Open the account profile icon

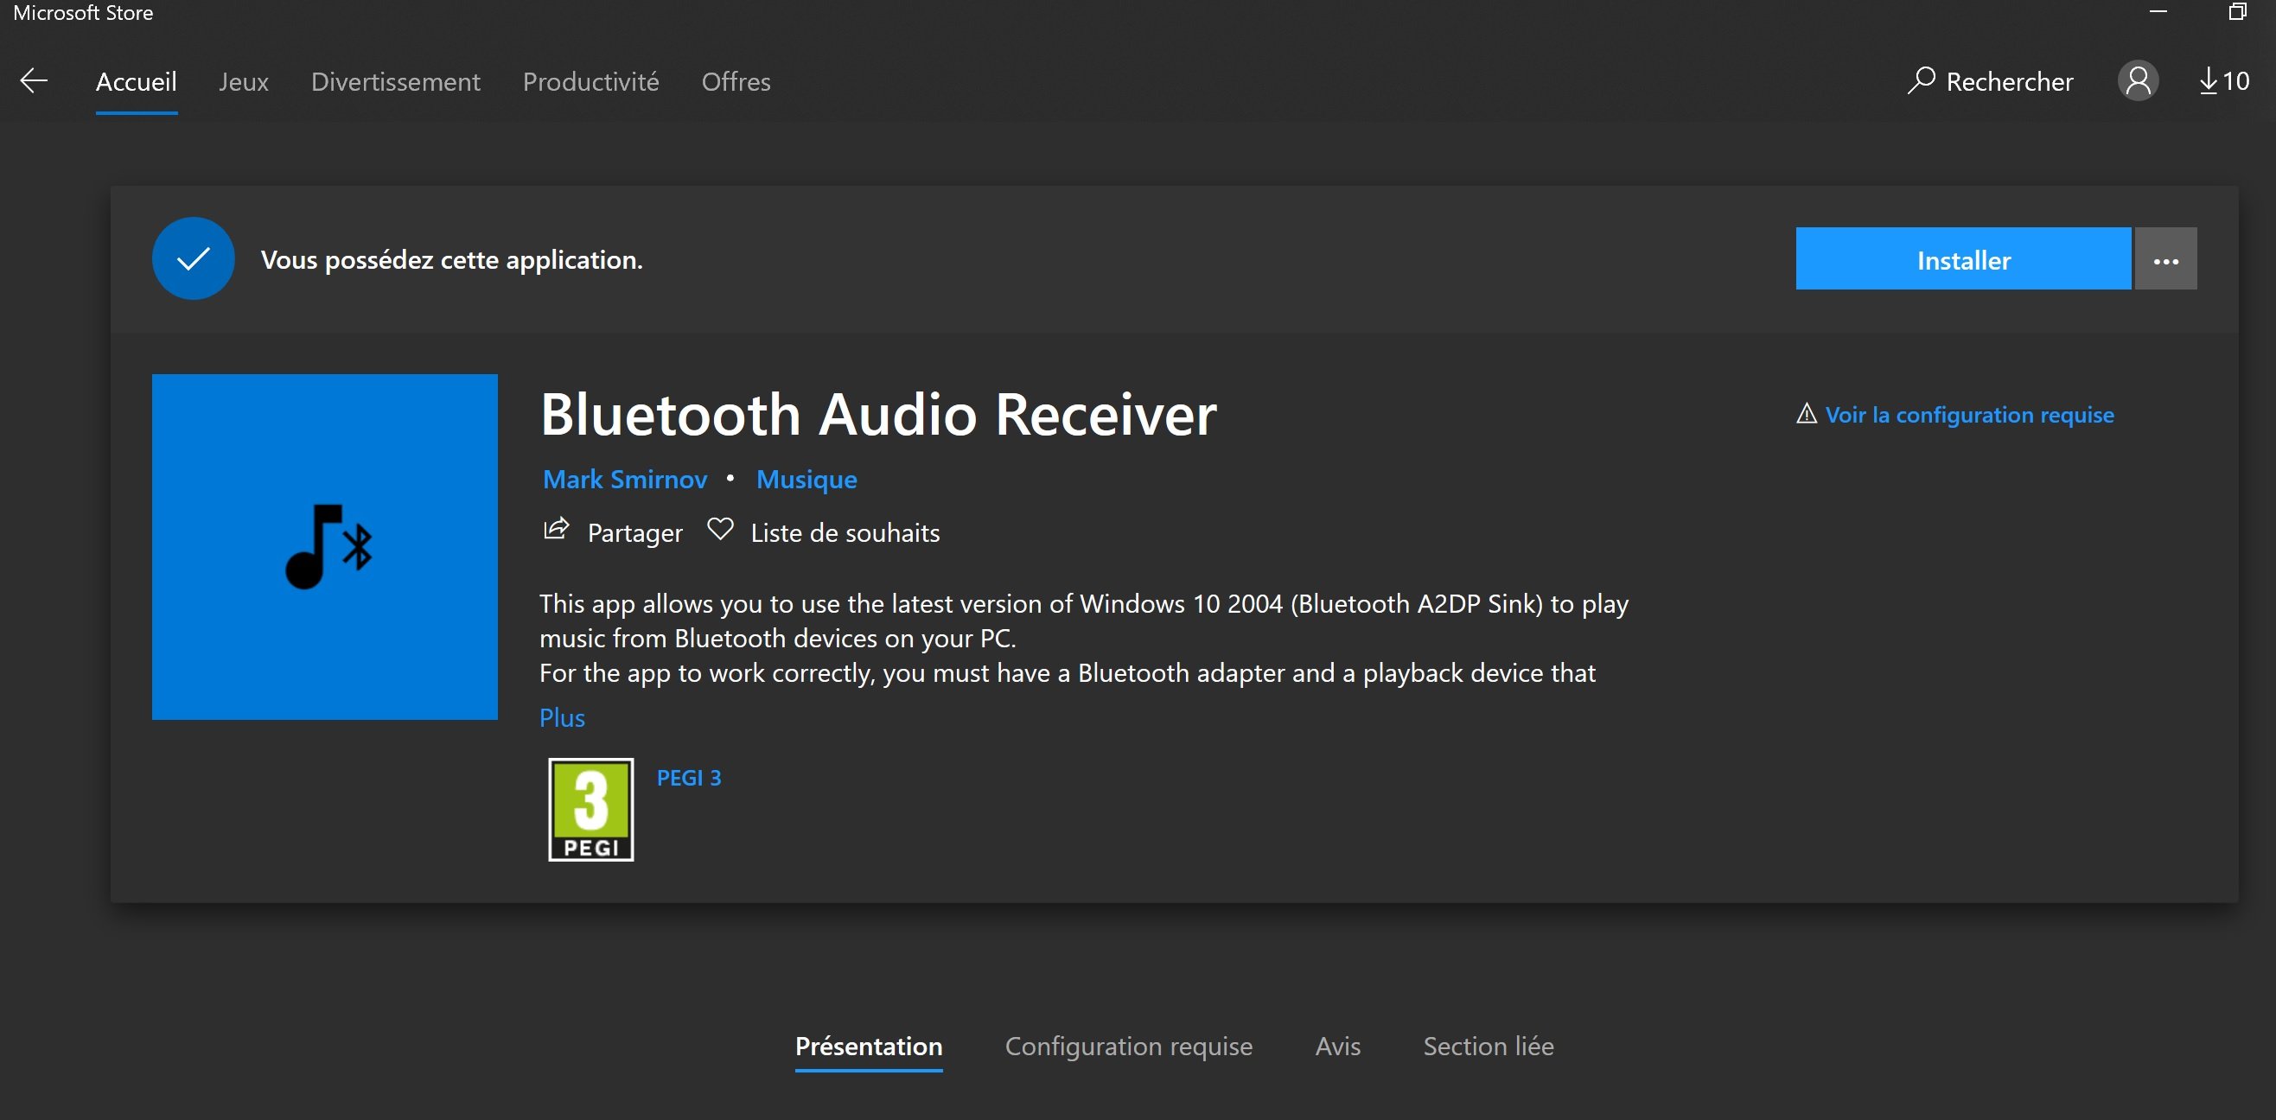[x=2139, y=80]
